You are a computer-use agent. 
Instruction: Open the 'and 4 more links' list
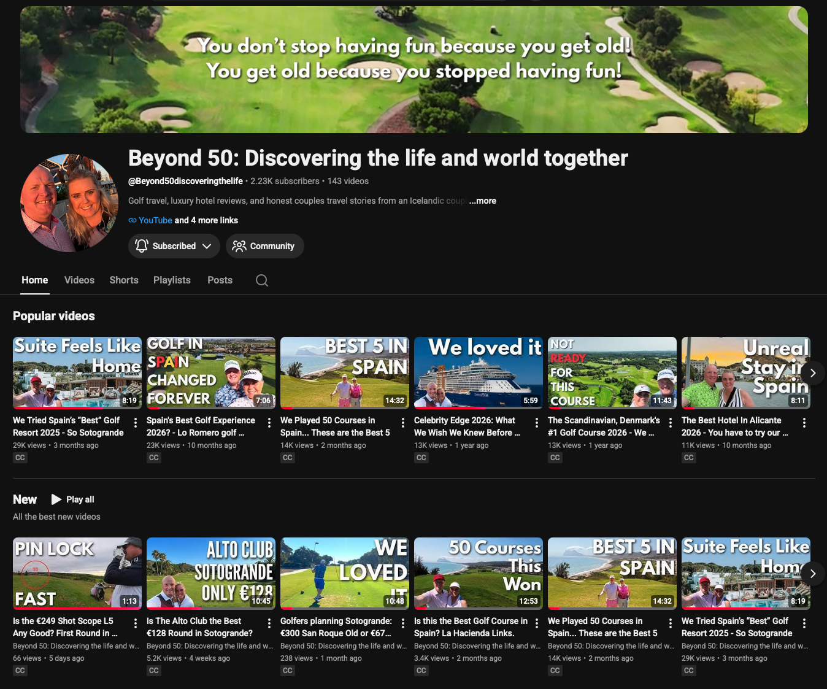[206, 220]
